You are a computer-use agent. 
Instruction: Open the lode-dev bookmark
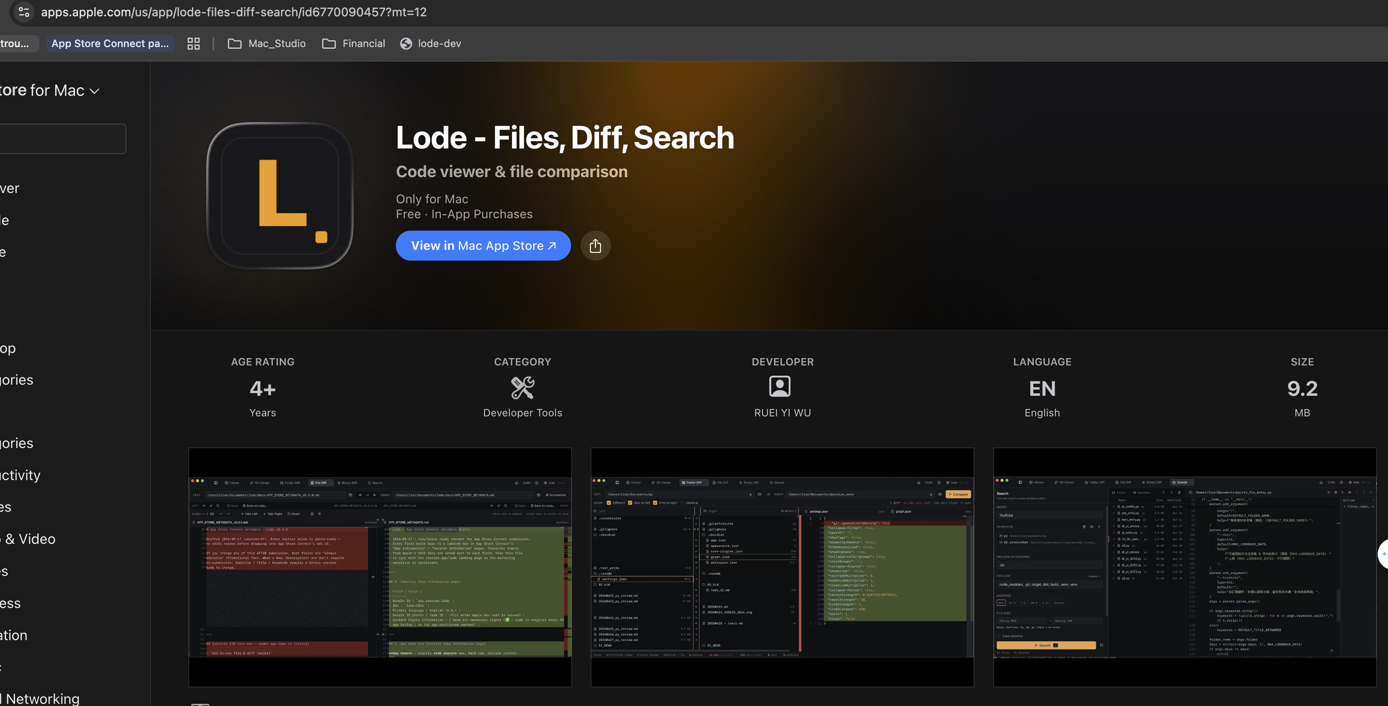click(x=431, y=44)
